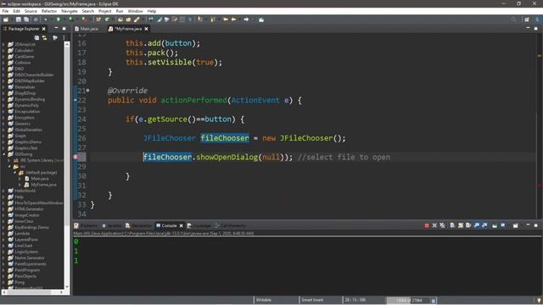Open the Project menu

click(105, 11)
